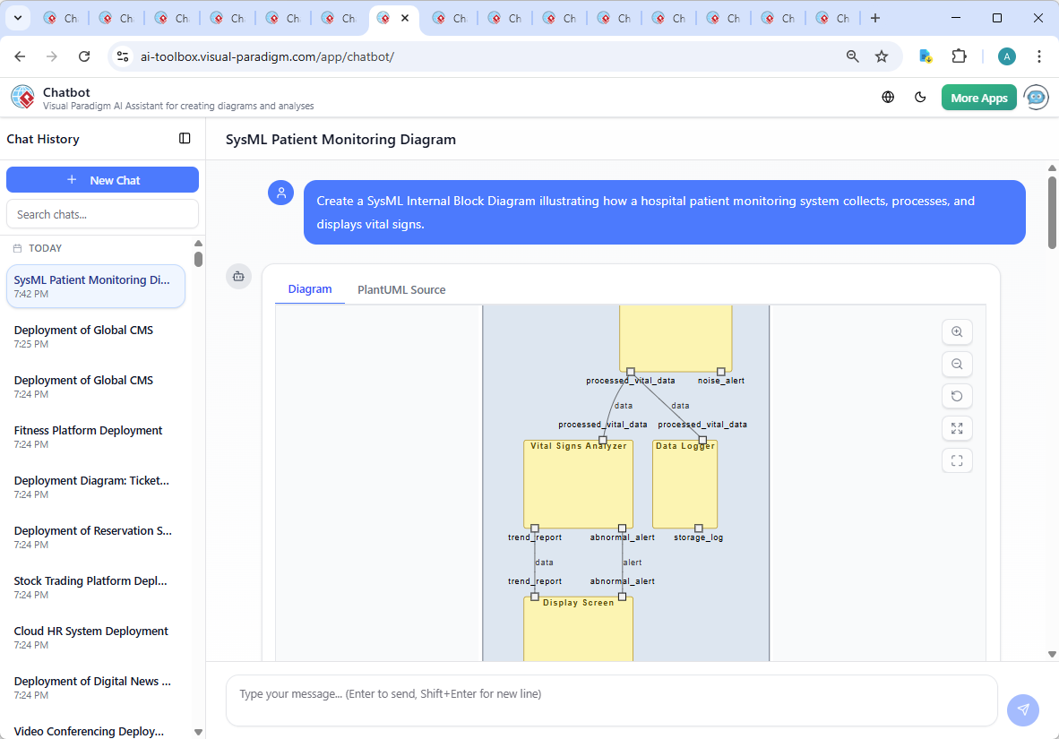Image resolution: width=1059 pixels, height=739 pixels.
Task: Zoom out of the diagram
Action: click(x=957, y=365)
